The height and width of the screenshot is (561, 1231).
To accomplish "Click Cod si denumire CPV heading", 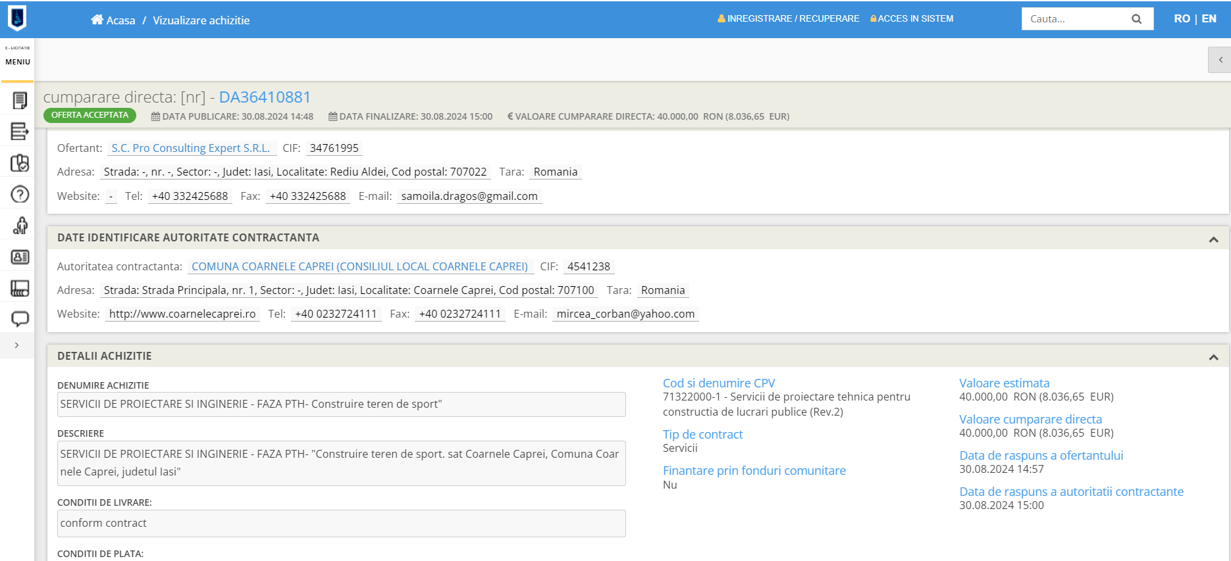I will tap(719, 383).
